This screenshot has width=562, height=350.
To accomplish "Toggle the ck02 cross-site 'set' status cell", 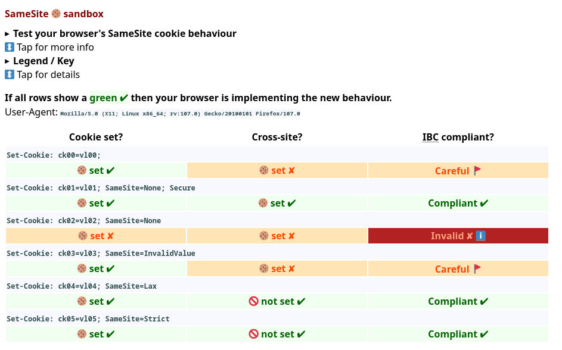I will [x=277, y=236].
